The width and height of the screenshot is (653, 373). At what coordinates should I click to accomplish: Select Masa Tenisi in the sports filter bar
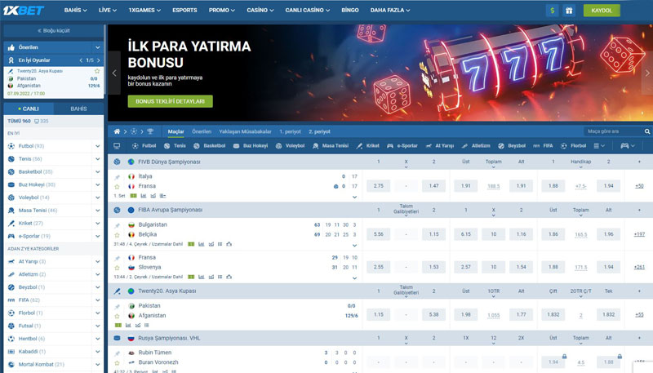pyautogui.click(x=331, y=146)
